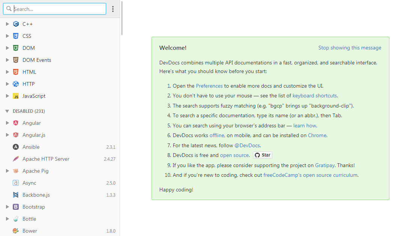This screenshot has height=236, width=416.
Task: Open freeCodeCamp's open source curriculum link
Action: (x=310, y=175)
